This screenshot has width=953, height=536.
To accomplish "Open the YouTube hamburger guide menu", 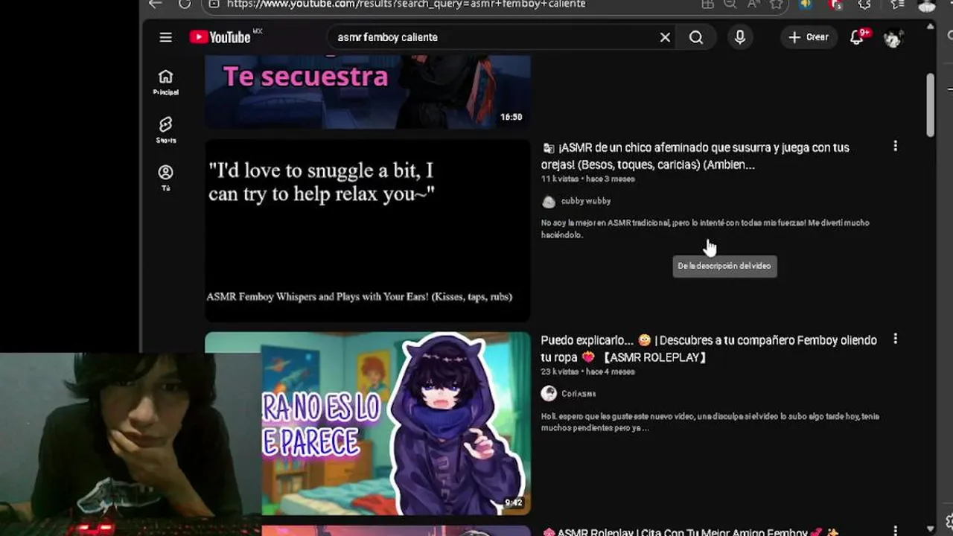I will click(x=165, y=37).
